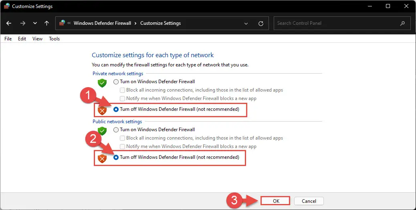The width and height of the screenshot is (416, 210).
Task: Expand the breadcrumb arrow after Windows Defender Firewall
Action: [135, 23]
